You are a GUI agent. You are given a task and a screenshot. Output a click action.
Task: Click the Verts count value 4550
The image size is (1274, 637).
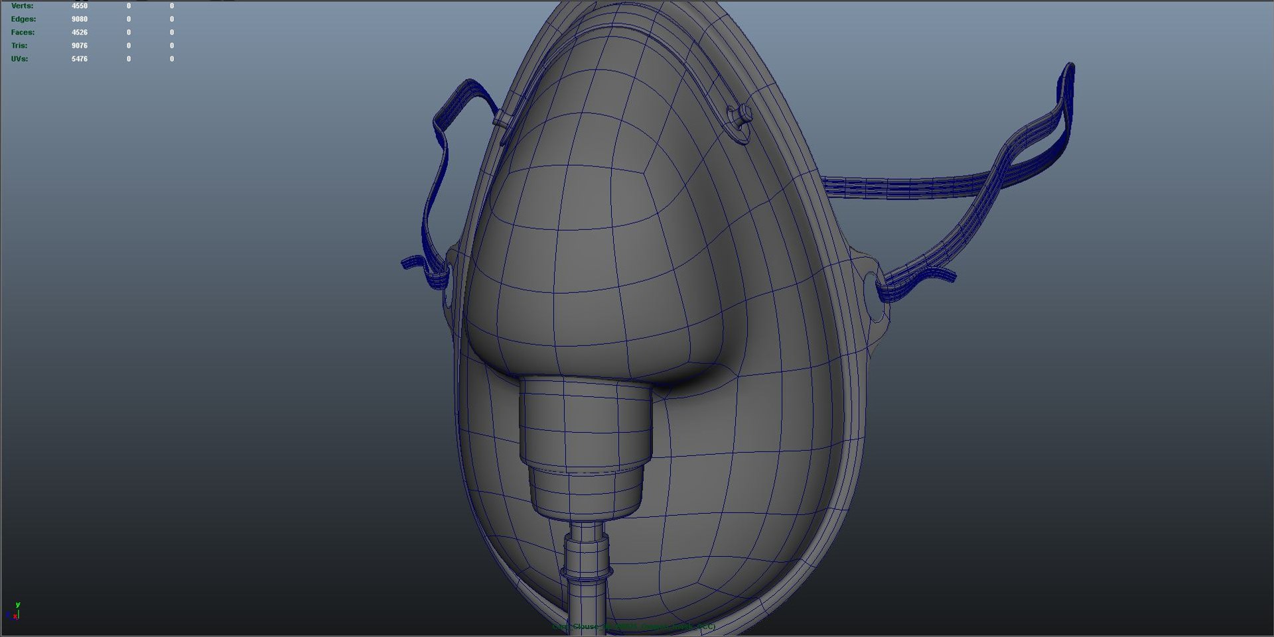click(80, 6)
